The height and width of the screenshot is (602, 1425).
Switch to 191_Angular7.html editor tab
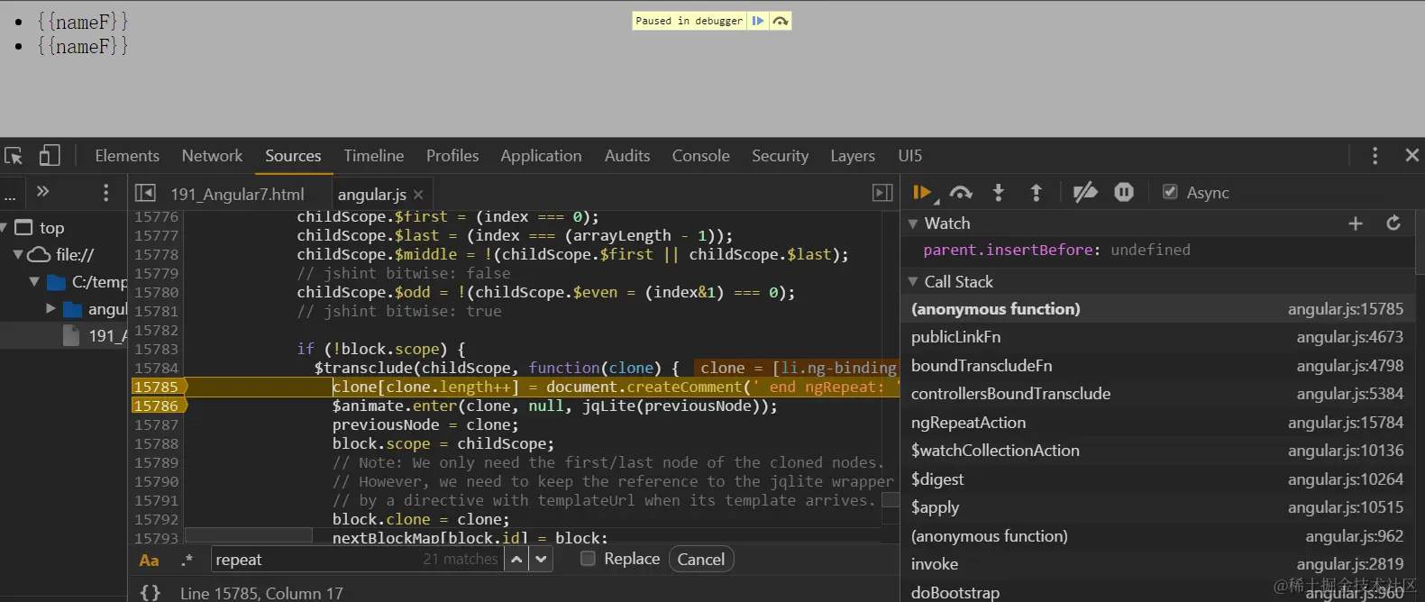point(237,195)
